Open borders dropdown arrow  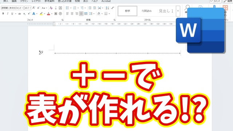(109, 14)
